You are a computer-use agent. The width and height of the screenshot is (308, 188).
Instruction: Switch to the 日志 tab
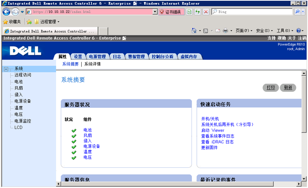[x=117, y=57]
